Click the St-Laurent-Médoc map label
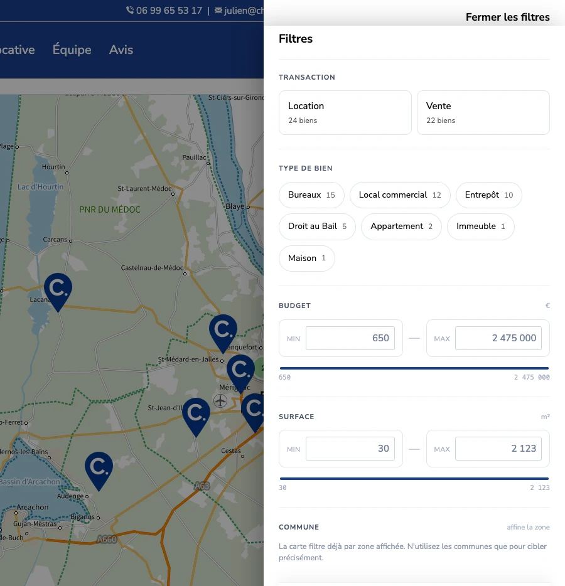 tap(144, 189)
